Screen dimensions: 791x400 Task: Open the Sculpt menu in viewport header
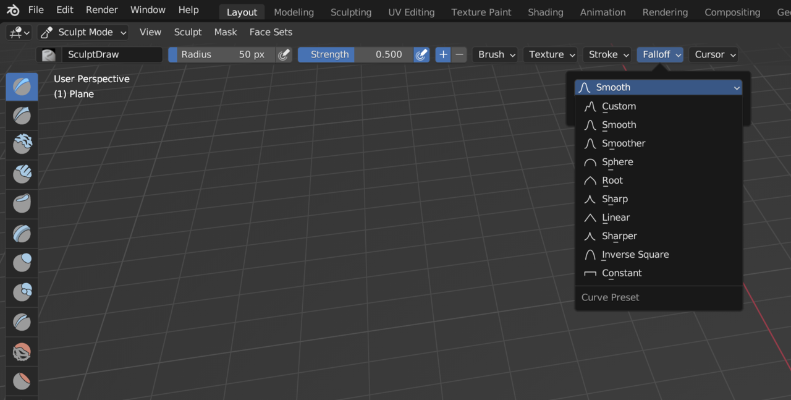point(188,32)
